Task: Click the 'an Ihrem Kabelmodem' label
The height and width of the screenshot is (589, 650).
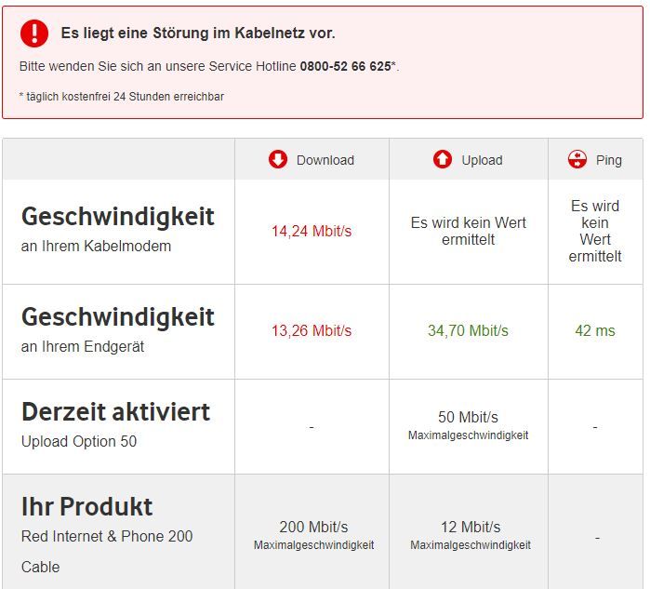Action: 96,246
